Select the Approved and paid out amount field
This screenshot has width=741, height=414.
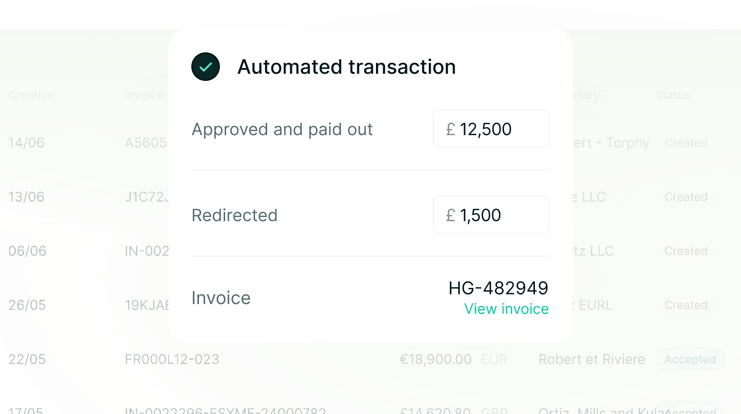click(x=491, y=129)
